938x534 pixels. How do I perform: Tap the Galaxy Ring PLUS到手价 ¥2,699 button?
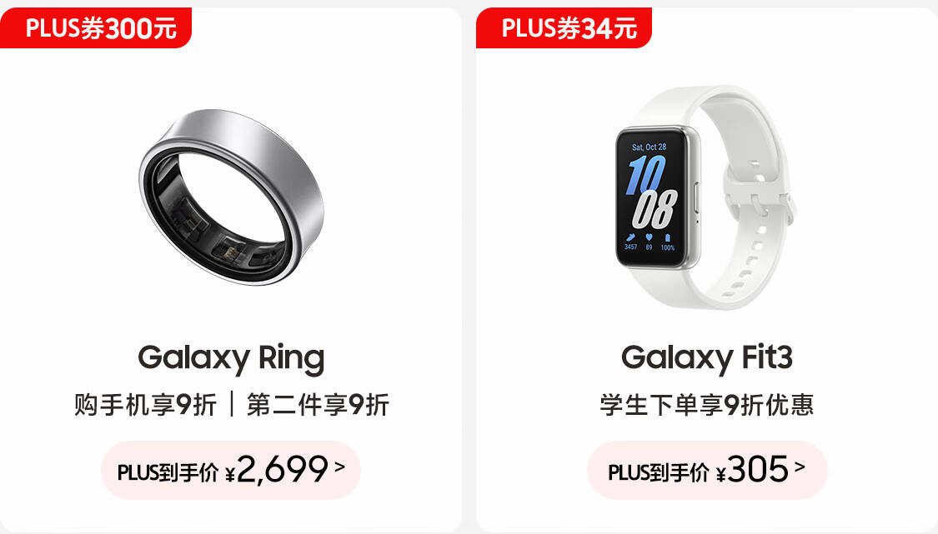tap(231, 470)
